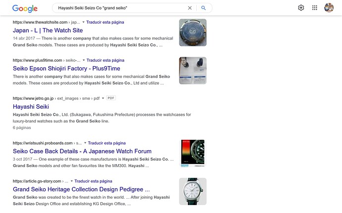Open "Seiko Epson Shiojiri Factory - Plus9Time" result
This screenshot has width=342, height=213.
[x=66, y=69]
